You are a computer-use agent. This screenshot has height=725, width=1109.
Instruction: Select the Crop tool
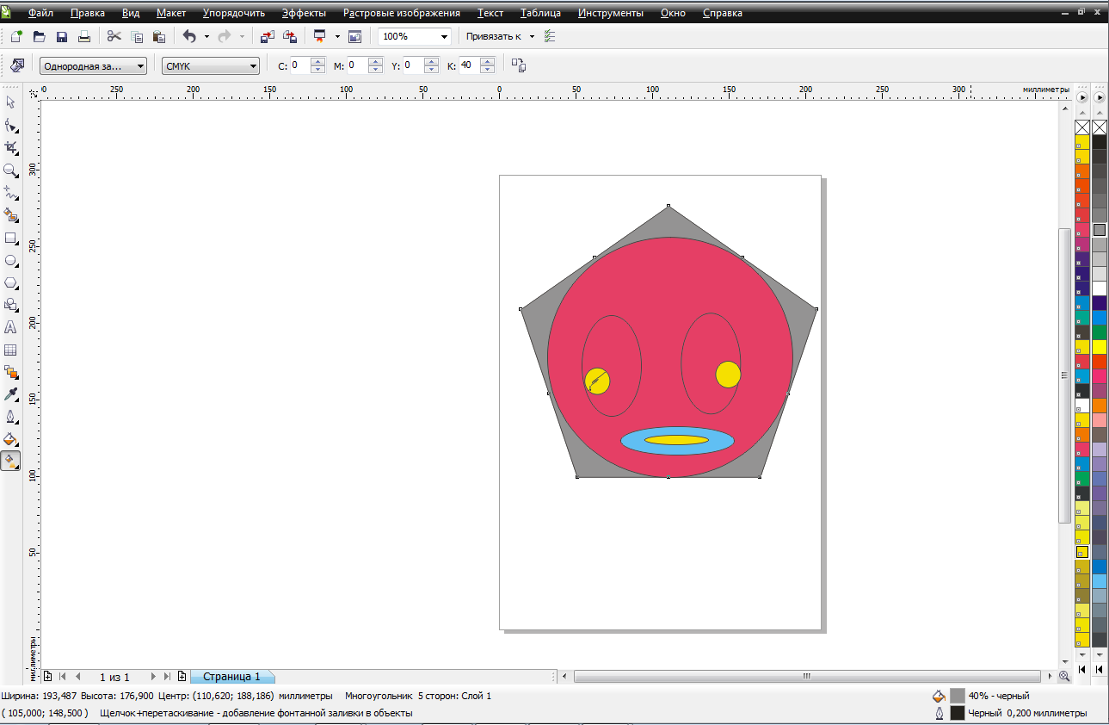pyautogui.click(x=11, y=147)
